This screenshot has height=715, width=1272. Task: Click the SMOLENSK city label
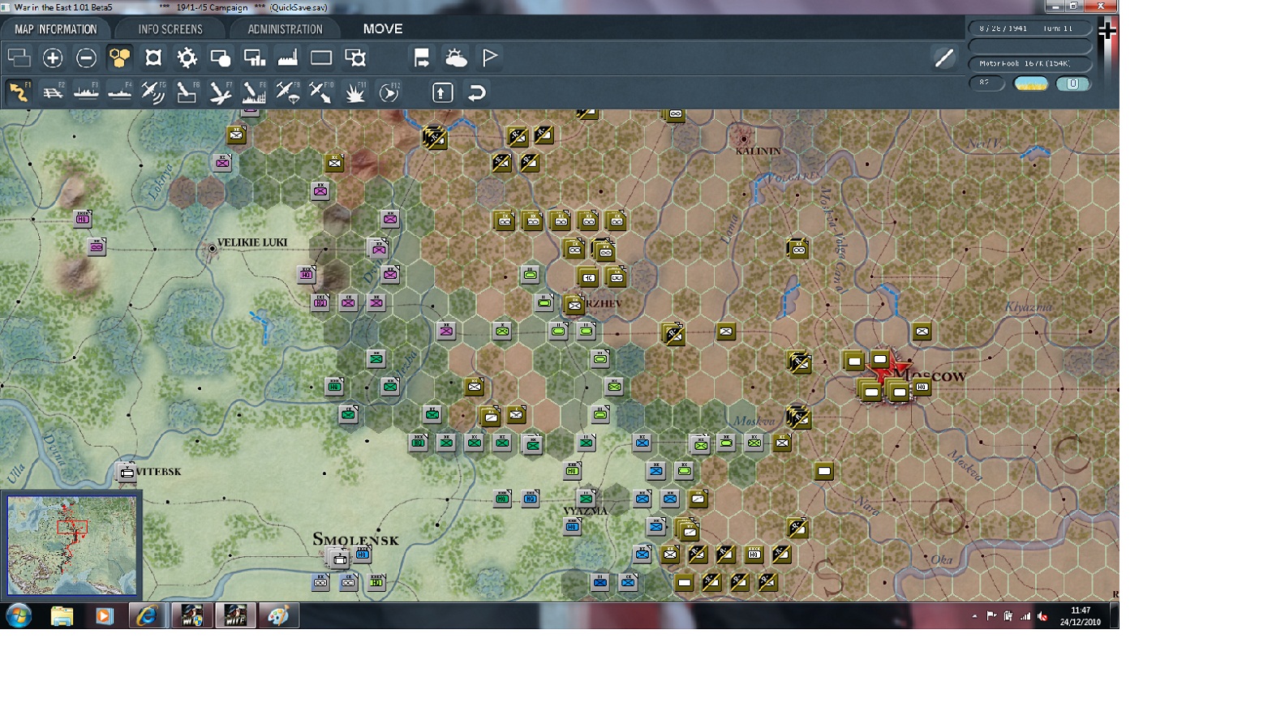click(356, 539)
